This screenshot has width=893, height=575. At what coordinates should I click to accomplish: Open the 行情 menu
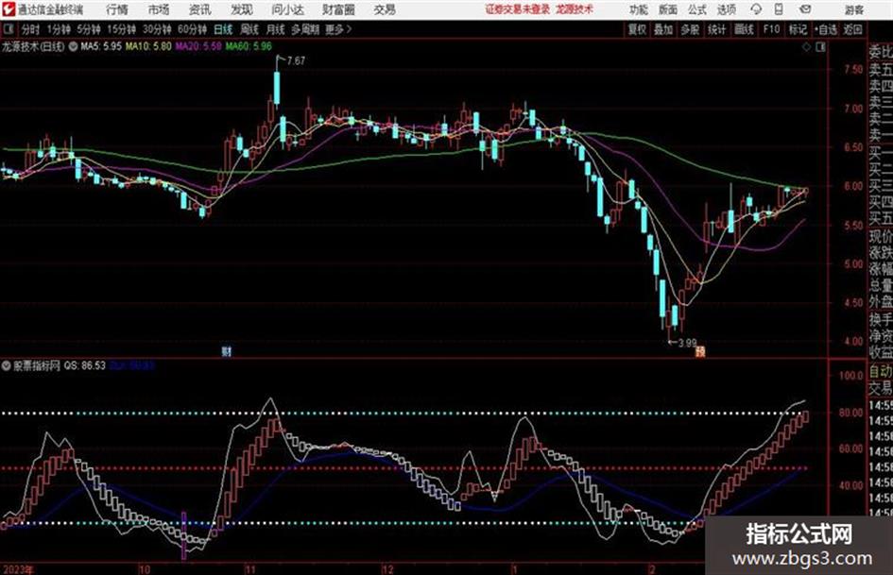coord(117,9)
